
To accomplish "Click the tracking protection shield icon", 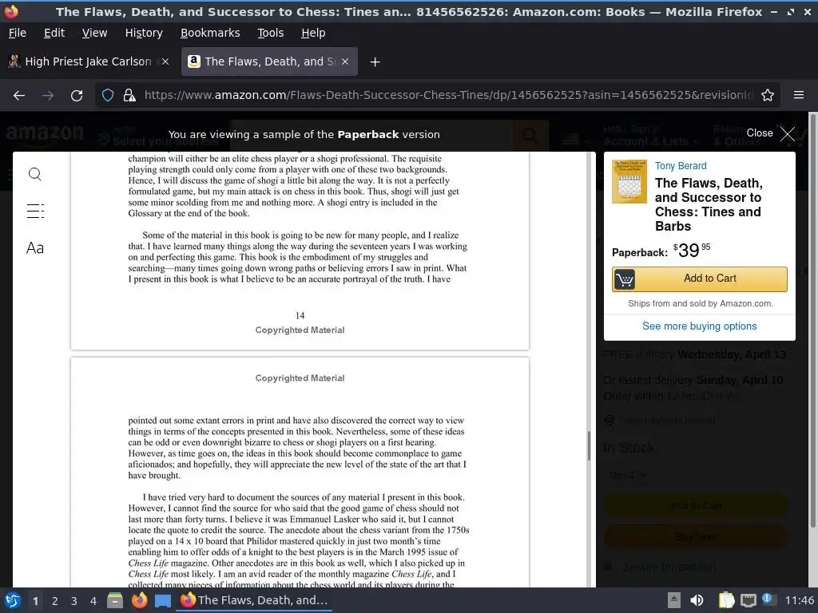I will pos(108,96).
